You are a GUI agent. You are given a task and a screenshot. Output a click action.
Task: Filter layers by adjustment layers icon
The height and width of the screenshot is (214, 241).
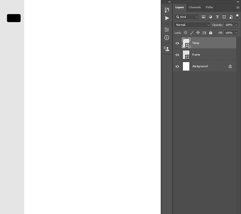[210, 17]
